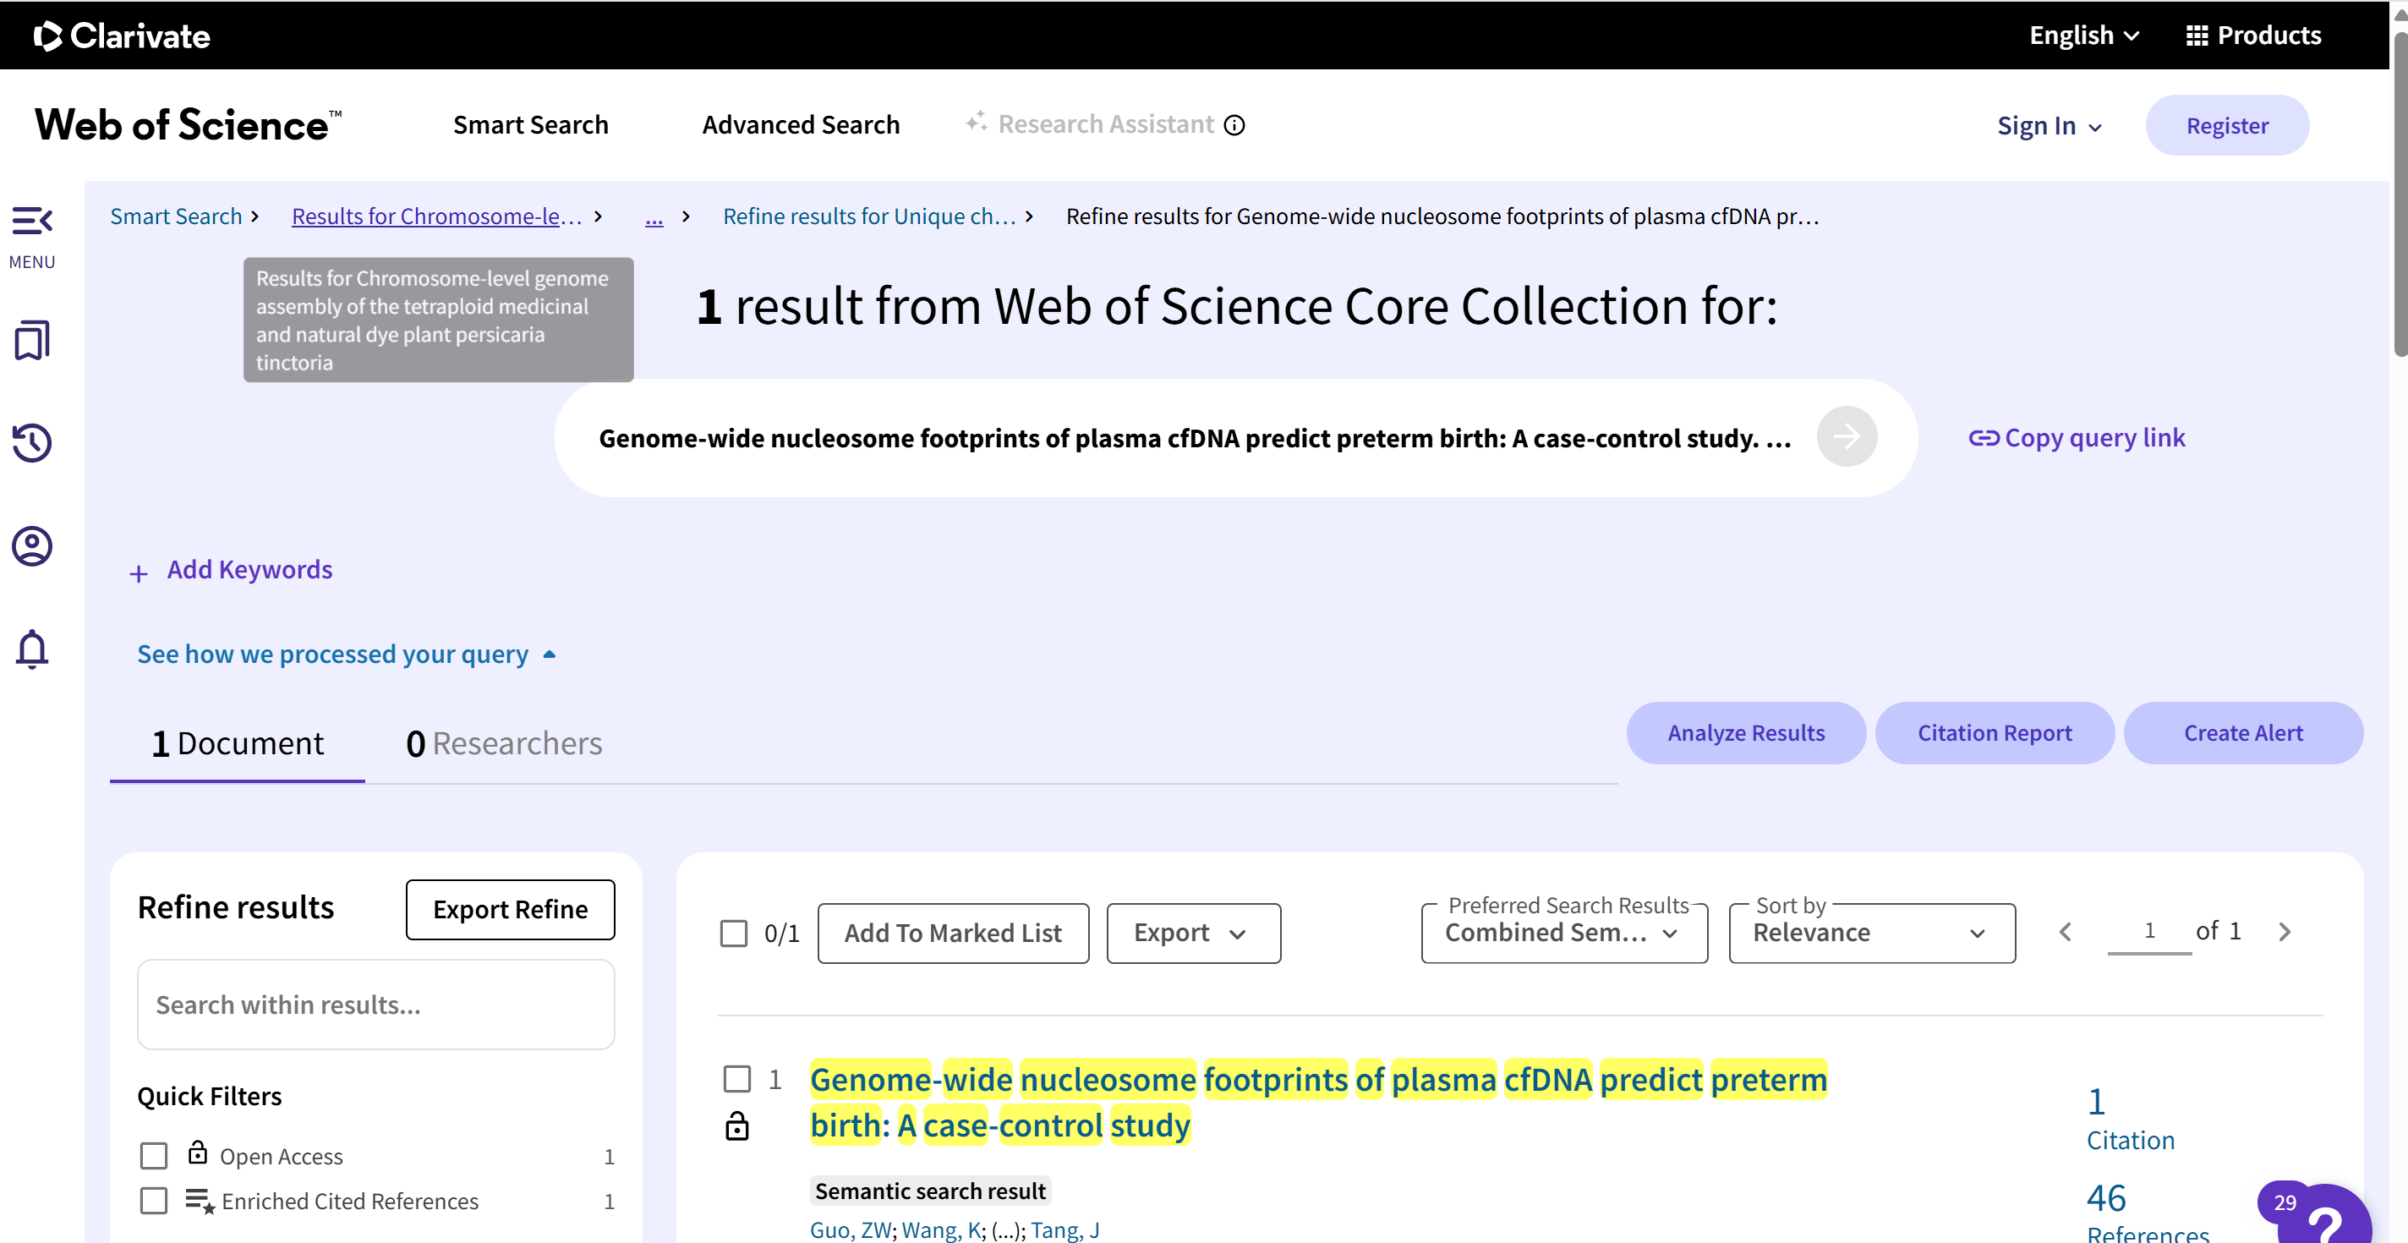Viewport: 2408px width, 1243px height.
Task: Submit query with the arrow button
Action: 1847,436
